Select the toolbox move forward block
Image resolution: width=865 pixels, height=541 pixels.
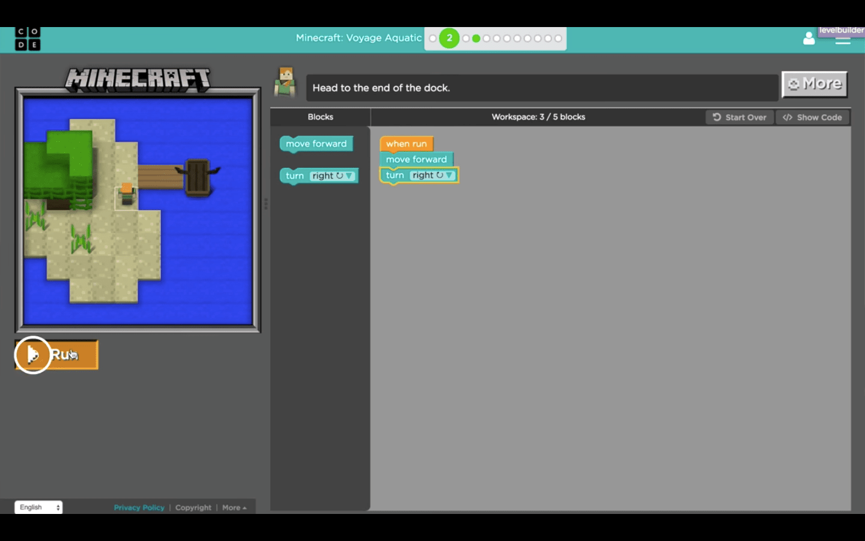pos(316,144)
